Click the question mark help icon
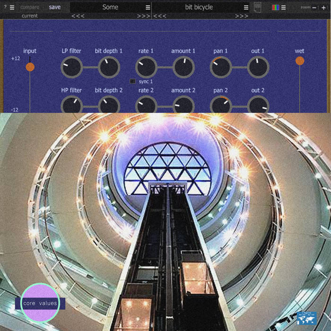The width and height of the screenshot is (331, 331). pyautogui.click(x=5, y=7)
